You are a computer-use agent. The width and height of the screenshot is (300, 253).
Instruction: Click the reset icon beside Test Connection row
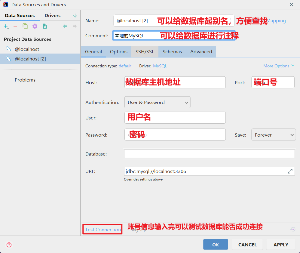click(293, 229)
